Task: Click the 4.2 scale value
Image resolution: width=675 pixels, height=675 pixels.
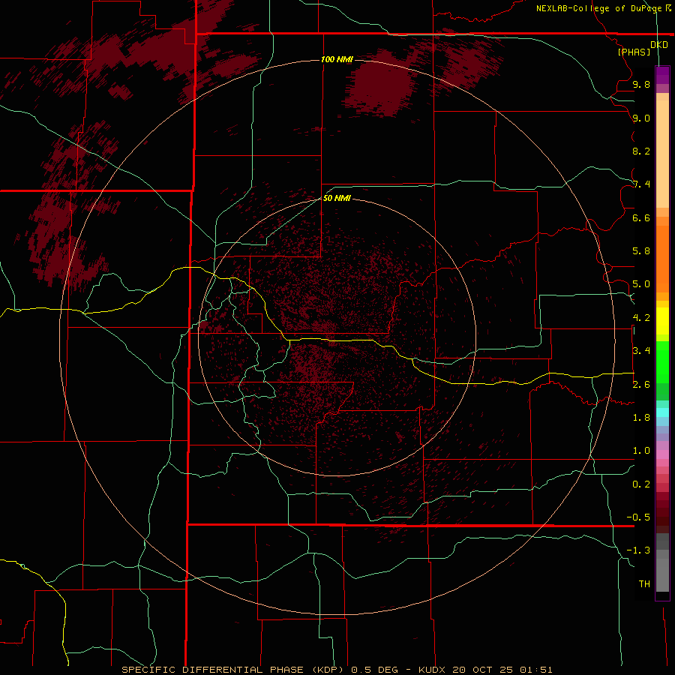Action: [x=641, y=318]
